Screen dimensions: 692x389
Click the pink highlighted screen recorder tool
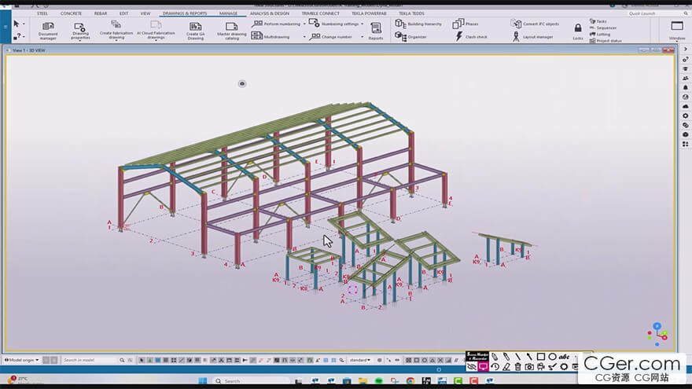coord(483,367)
